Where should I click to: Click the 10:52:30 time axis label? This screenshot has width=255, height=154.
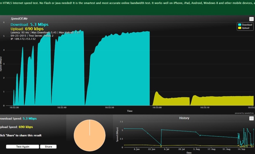[14, 107]
